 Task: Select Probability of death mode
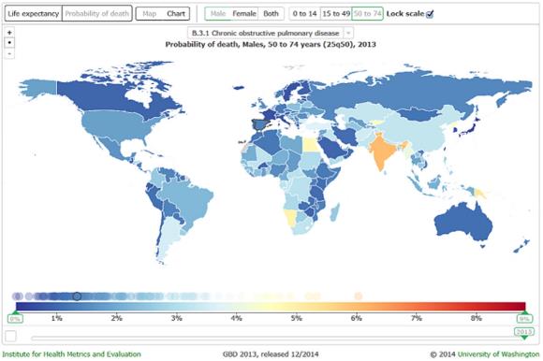[x=97, y=13]
